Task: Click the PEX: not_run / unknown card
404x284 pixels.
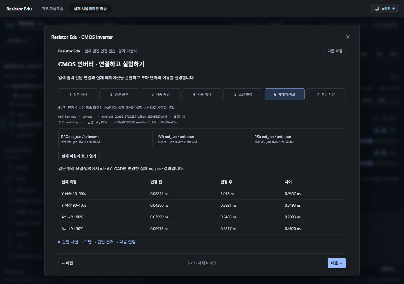Action: click(299, 139)
